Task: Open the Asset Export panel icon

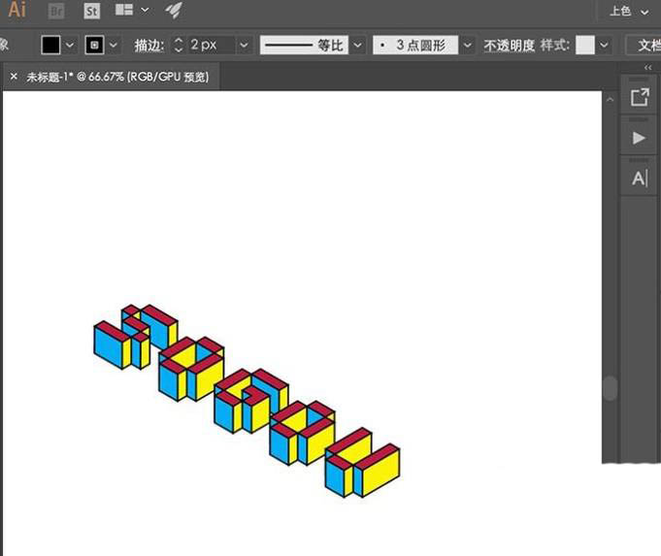Action: point(639,97)
